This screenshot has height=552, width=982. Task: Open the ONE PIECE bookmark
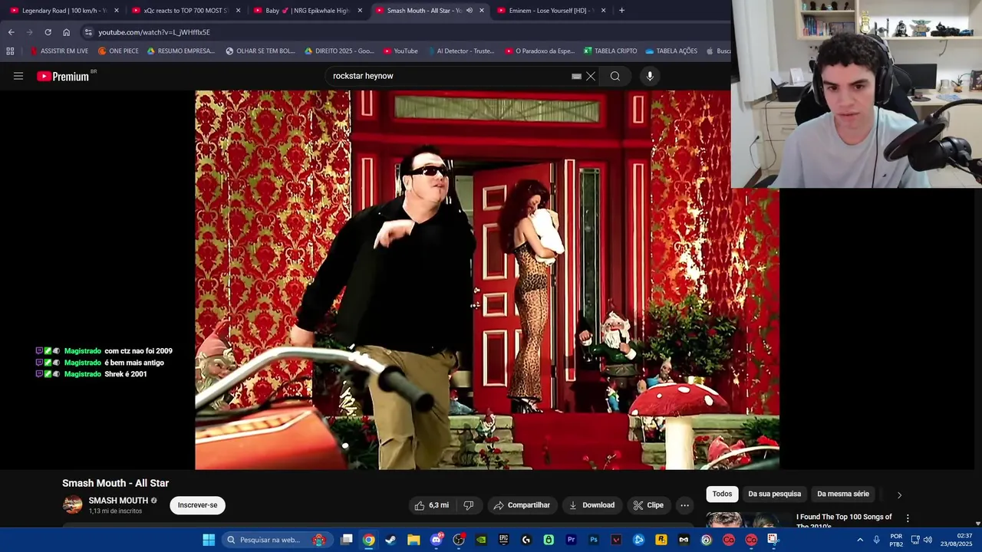pos(118,51)
